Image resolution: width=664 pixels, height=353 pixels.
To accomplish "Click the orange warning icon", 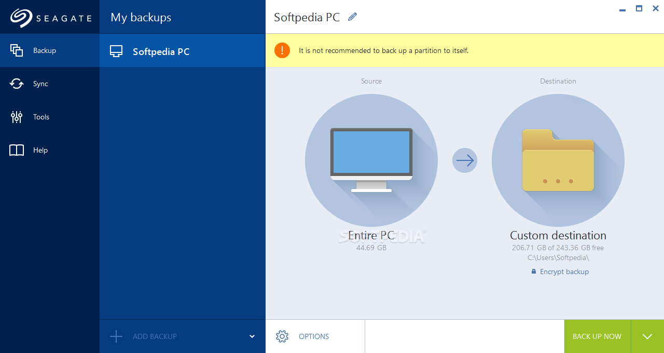I will (282, 50).
